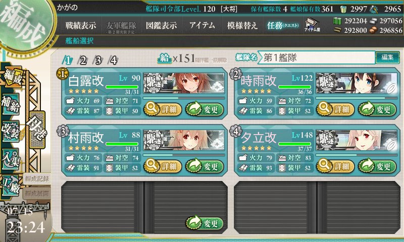Open the アイテム屋 item shop icon
Screen dimensions: 404x242
(312, 25)
